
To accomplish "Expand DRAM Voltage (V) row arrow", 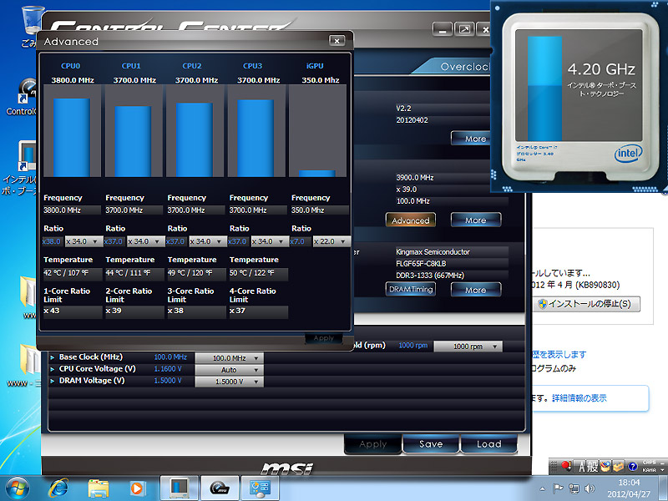I will [x=53, y=381].
